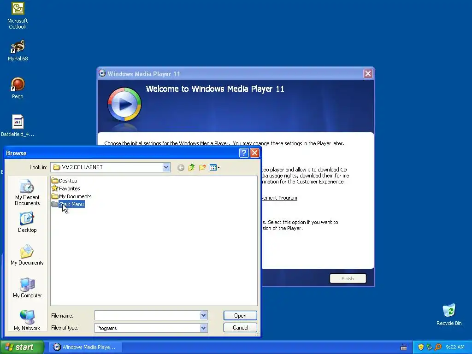Viewport: 472px width, 354px height.
Task: Open the Improvement Program link in Media Player
Action: click(x=280, y=198)
